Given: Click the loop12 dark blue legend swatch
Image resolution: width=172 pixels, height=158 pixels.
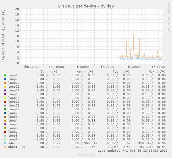Looking at the screenshot, I should (5, 90).
